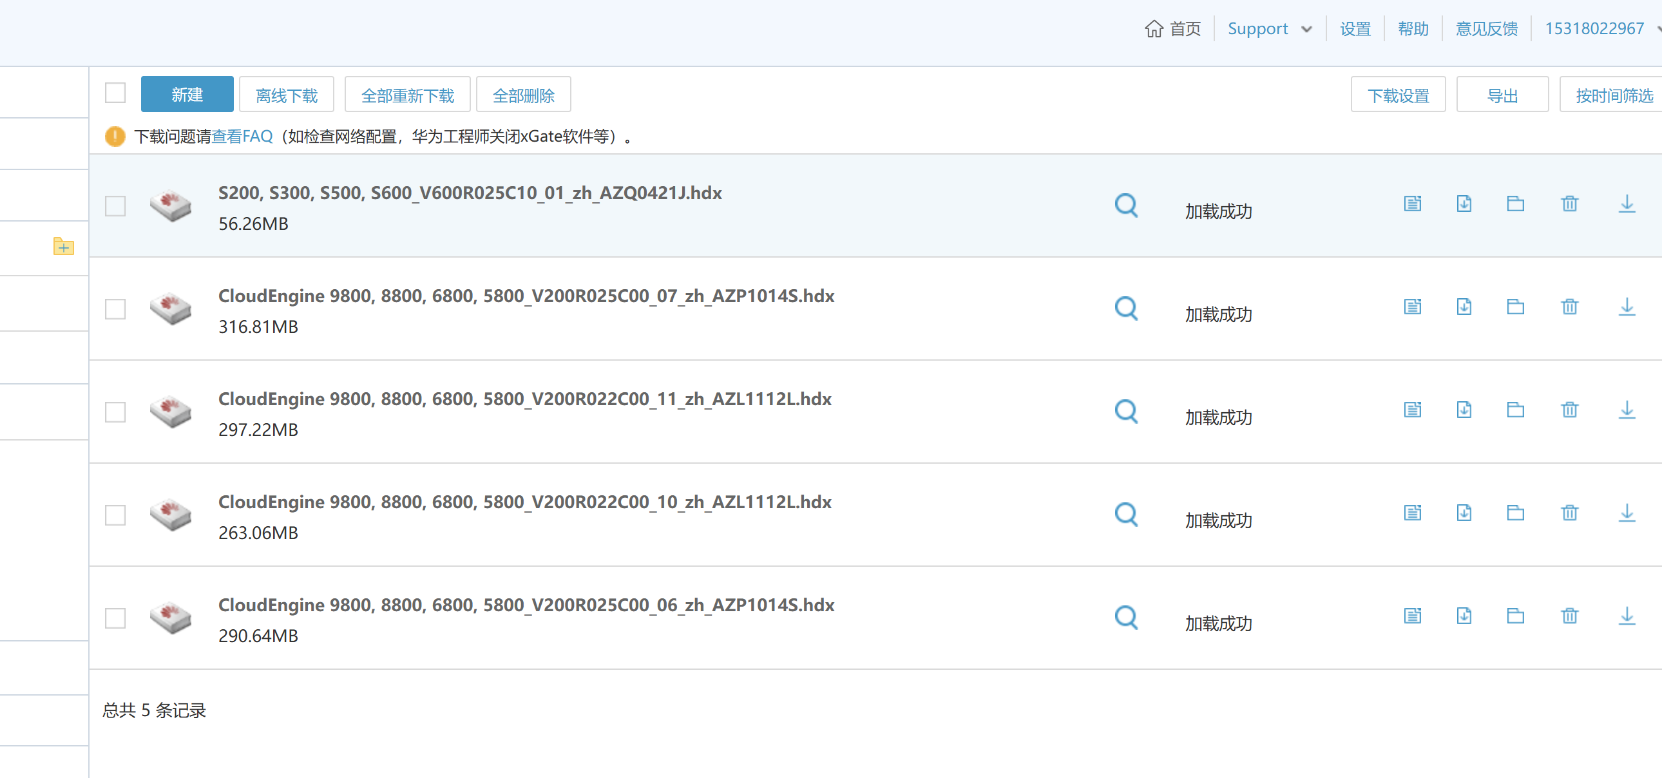This screenshot has width=1662, height=778.
Task: Click the trash icon on the V200R025C00_06 row
Action: [1569, 616]
